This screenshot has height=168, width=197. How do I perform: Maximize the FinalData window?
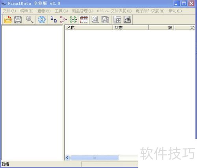(x=184, y=4)
